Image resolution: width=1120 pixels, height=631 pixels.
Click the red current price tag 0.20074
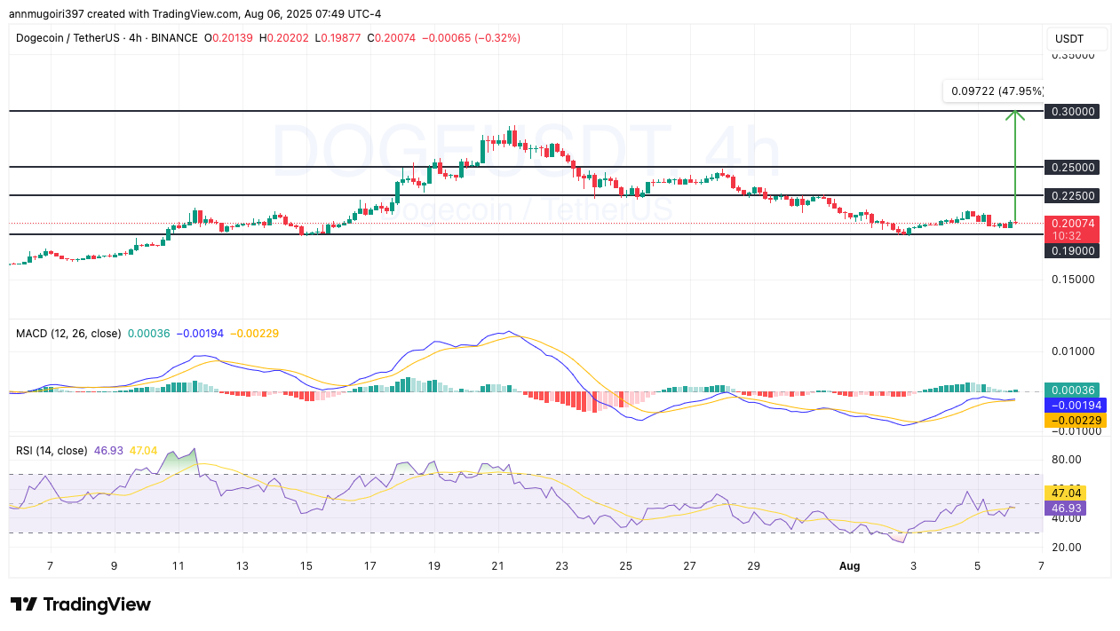(x=1075, y=224)
